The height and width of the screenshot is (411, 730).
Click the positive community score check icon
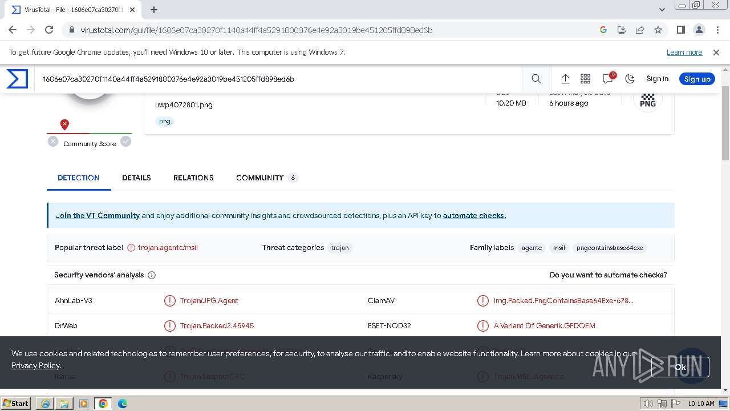click(126, 142)
